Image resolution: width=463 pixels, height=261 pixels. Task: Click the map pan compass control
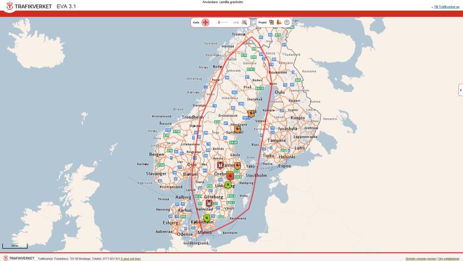(206, 23)
